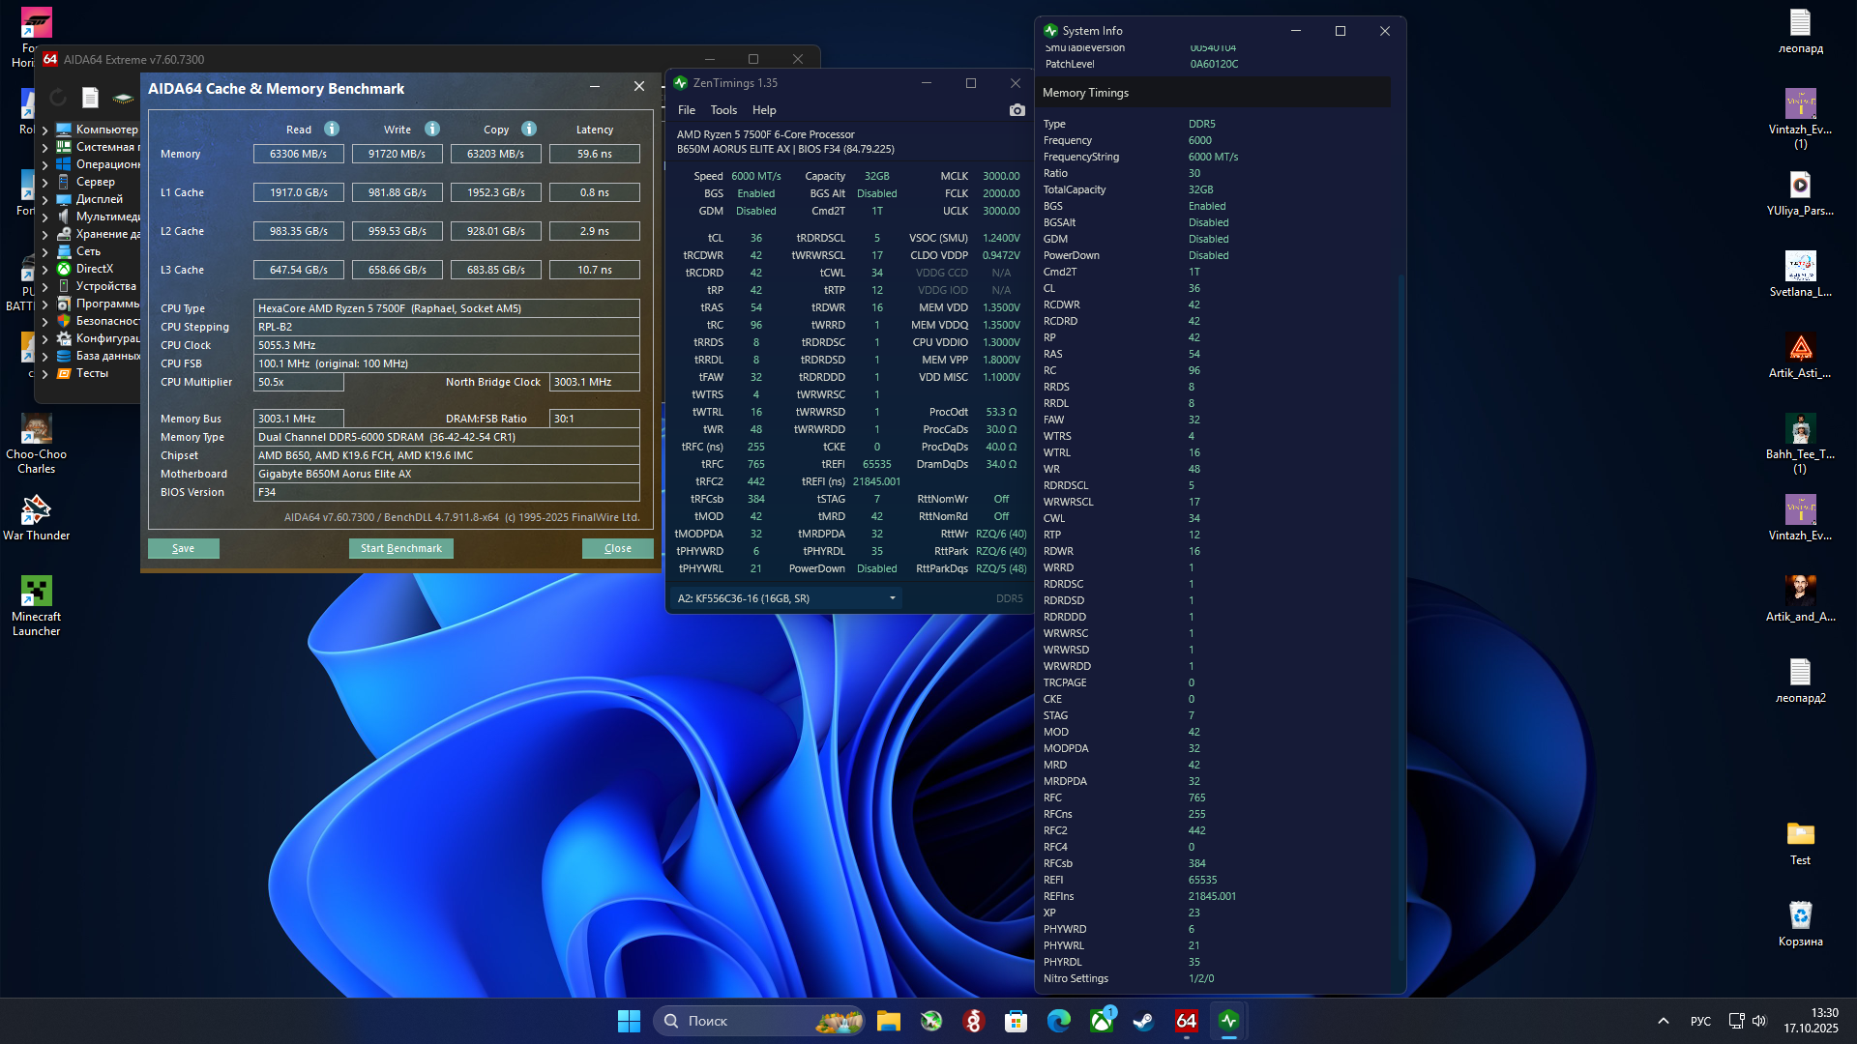This screenshot has height=1044, width=1857.
Task: Click the Save button in benchmark
Action: click(183, 548)
